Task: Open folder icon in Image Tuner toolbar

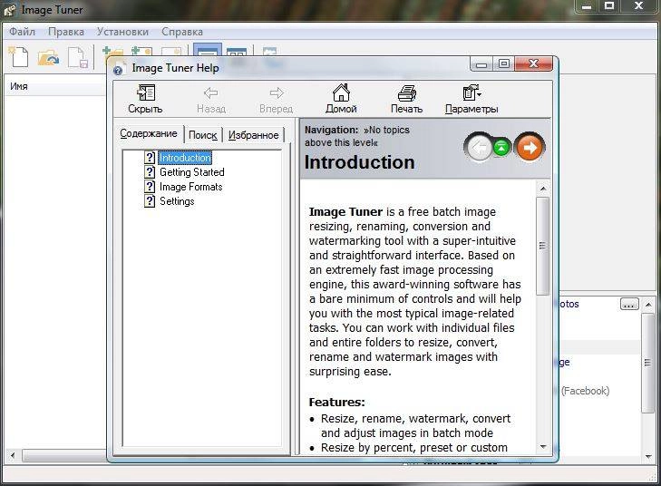Action: [x=48, y=57]
